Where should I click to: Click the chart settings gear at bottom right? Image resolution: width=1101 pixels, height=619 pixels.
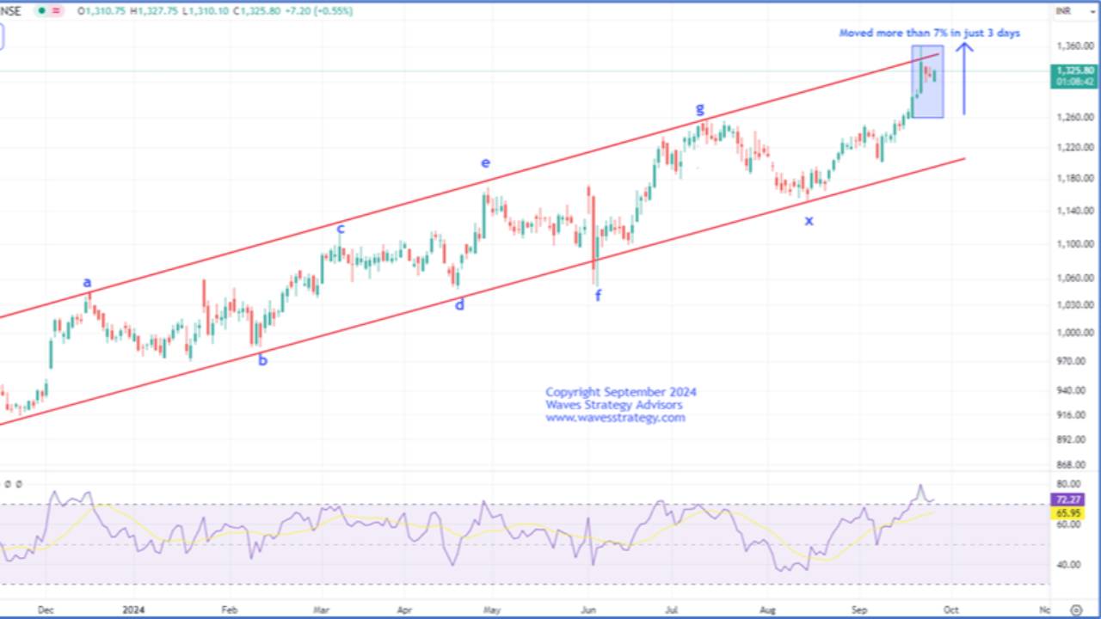point(1077,609)
